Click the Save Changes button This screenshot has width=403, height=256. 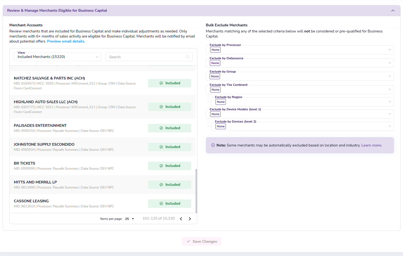point(202,241)
